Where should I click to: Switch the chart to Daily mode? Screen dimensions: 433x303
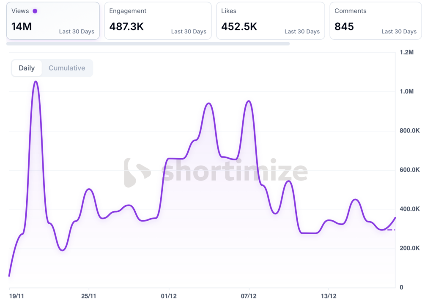point(27,68)
